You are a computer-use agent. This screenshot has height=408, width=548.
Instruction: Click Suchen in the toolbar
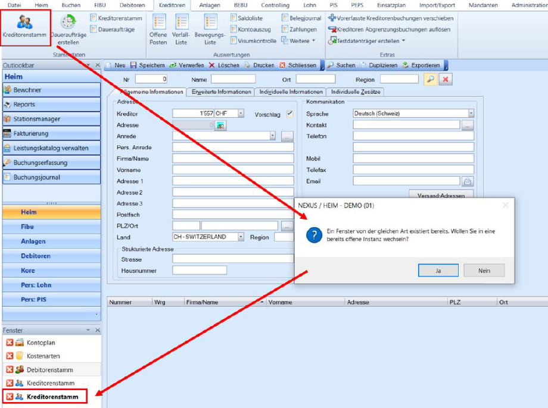click(x=341, y=65)
